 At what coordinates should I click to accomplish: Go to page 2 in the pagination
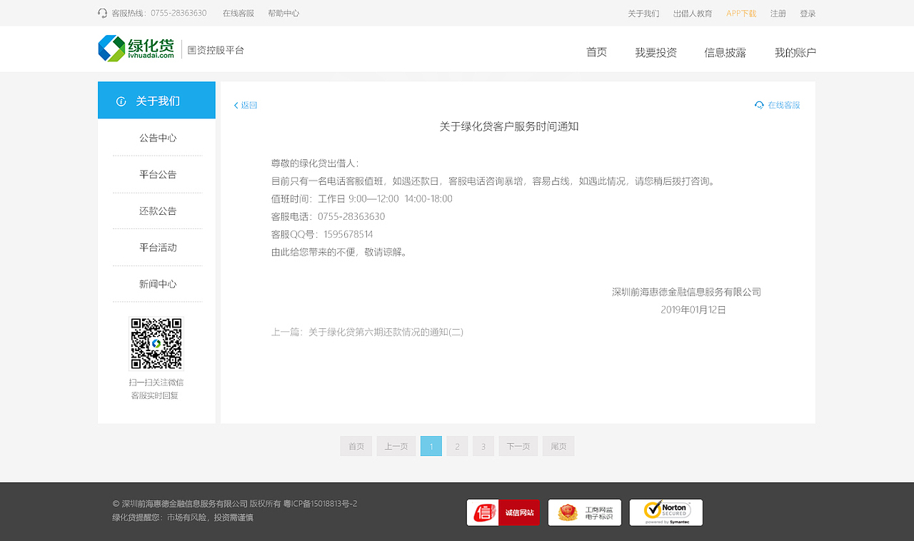(457, 445)
